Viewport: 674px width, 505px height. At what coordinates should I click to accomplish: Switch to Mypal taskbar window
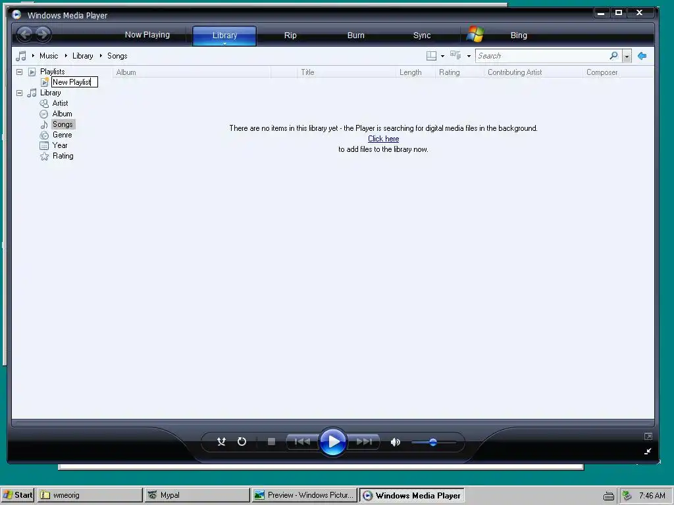click(x=197, y=494)
